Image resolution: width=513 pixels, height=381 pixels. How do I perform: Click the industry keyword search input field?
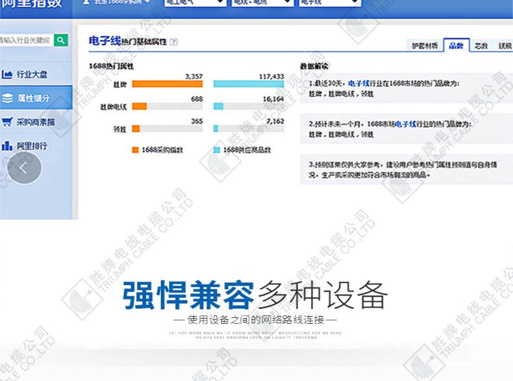(x=26, y=40)
